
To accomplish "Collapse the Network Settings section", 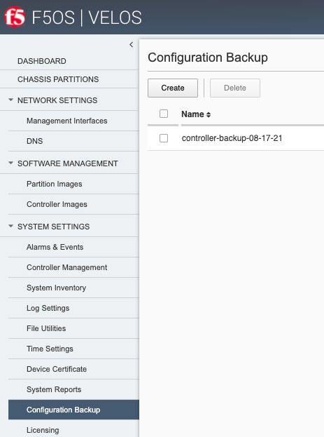I will [x=10, y=100].
